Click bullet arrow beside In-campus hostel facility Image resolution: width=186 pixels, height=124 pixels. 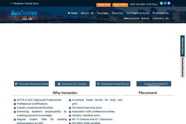pyautogui.click(x=70, y=100)
